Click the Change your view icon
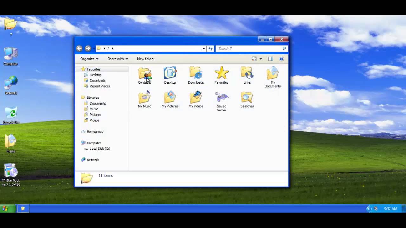This screenshot has height=228, width=406. 254,59
